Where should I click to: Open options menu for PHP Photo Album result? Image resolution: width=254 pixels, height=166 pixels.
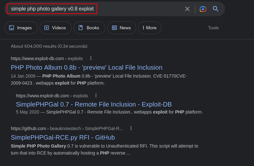[91, 58]
